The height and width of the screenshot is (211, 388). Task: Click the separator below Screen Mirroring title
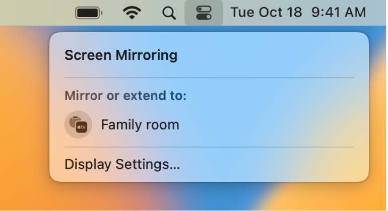coord(209,77)
